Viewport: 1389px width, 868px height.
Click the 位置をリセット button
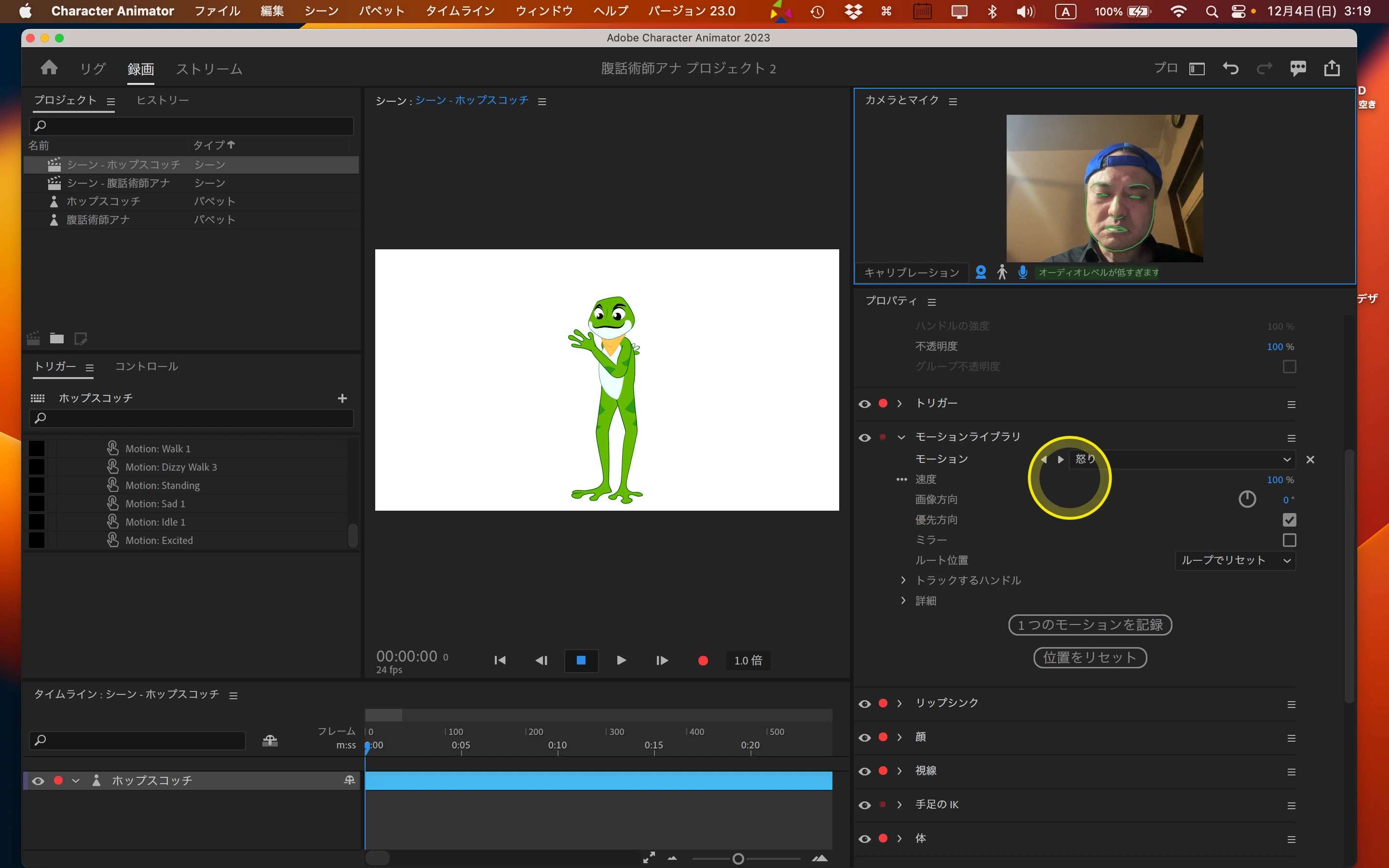click(1089, 657)
